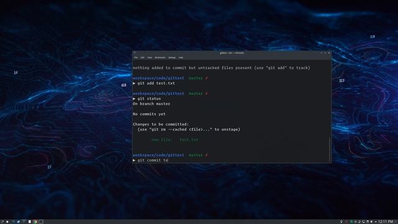Click the 'git status' command line
The width and height of the screenshot is (398, 224).
click(x=147, y=98)
